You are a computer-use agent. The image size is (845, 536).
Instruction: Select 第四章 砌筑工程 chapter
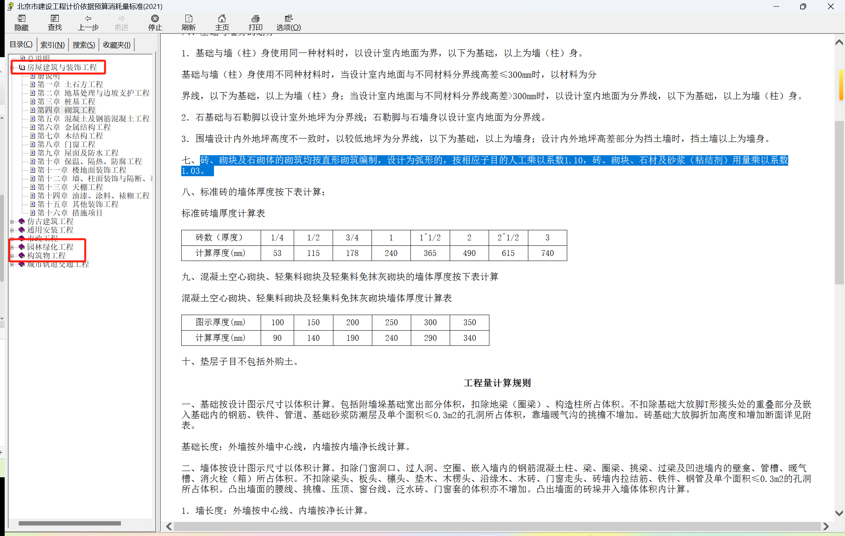tap(66, 110)
